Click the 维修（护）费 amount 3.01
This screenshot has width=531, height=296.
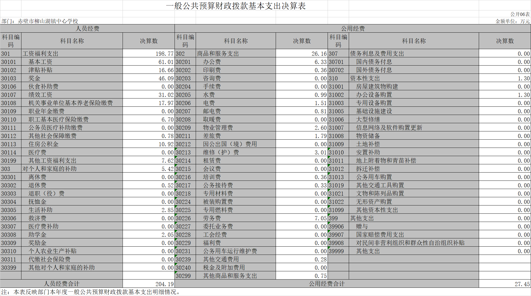click(x=302, y=152)
